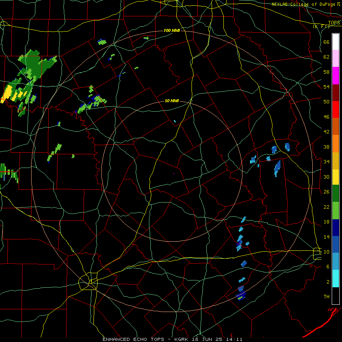Click the 58 legend value
342x342 pixels.
point(326,72)
